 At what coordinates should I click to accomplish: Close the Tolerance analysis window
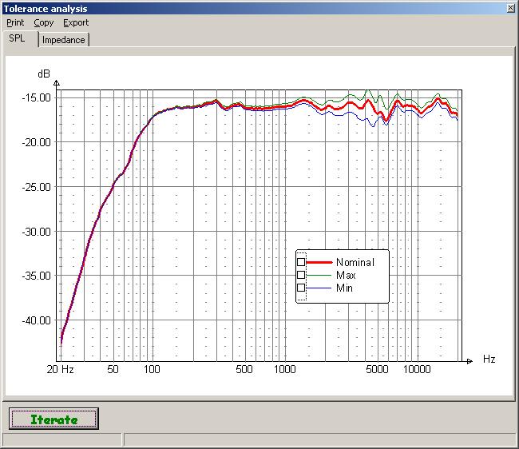511,8
